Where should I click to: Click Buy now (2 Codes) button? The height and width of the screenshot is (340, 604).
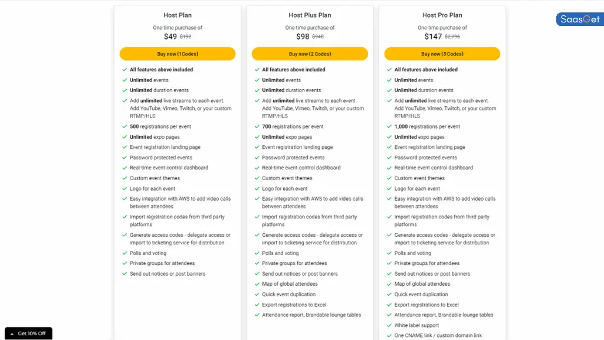pyautogui.click(x=310, y=54)
